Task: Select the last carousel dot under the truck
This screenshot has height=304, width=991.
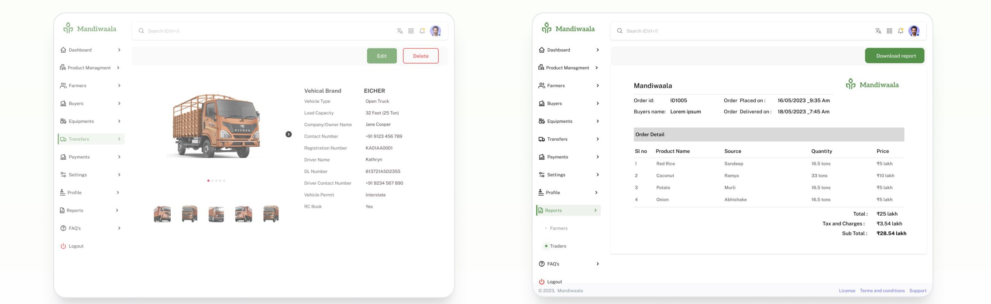Action: pos(224,180)
